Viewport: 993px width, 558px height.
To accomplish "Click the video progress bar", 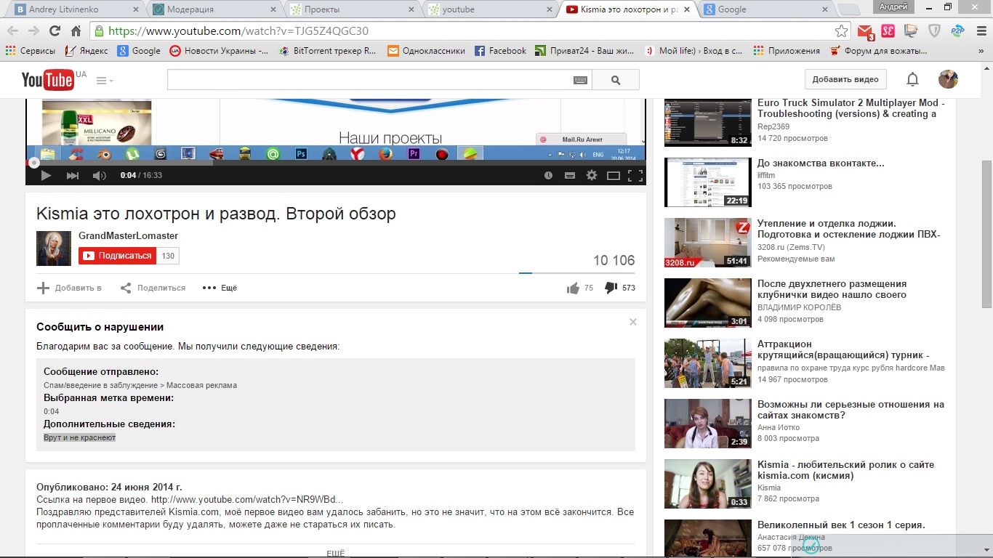I will tap(336, 163).
